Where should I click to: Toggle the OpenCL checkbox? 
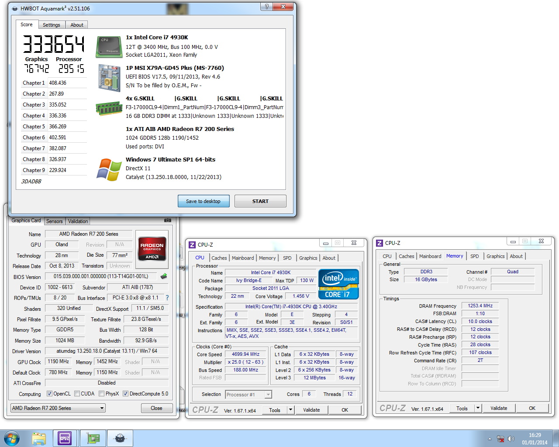click(x=50, y=394)
